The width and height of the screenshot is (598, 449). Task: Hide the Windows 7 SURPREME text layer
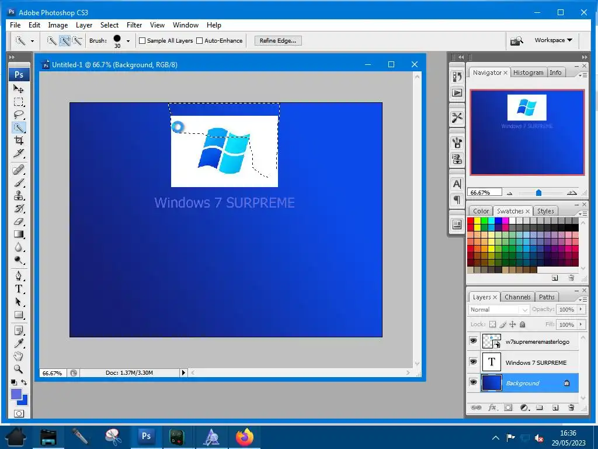click(473, 361)
